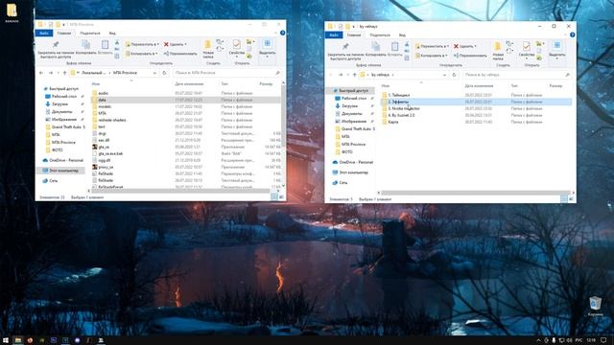Click Pin to Quick Access in by velnays window

coord(345,51)
